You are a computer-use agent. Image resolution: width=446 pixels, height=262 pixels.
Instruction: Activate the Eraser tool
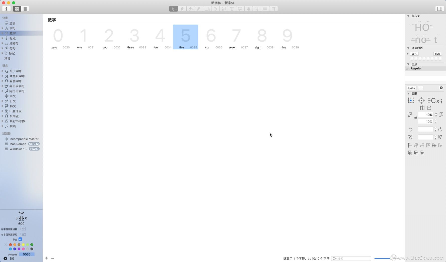tap(190, 9)
